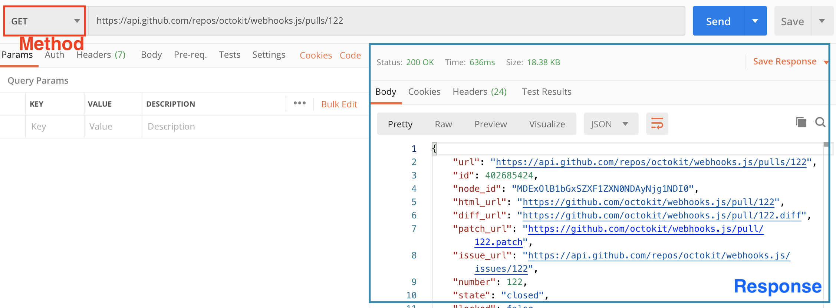Screen dimensions: 836x308
Task: Open the html_url pull/122 link
Action: 649,202
